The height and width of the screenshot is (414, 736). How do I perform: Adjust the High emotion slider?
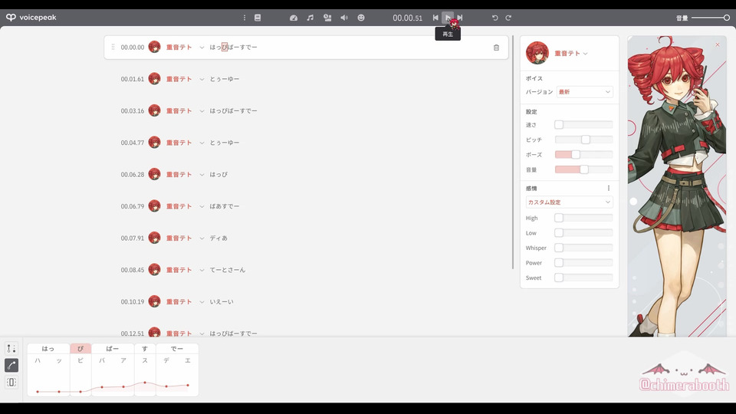point(584,218)
